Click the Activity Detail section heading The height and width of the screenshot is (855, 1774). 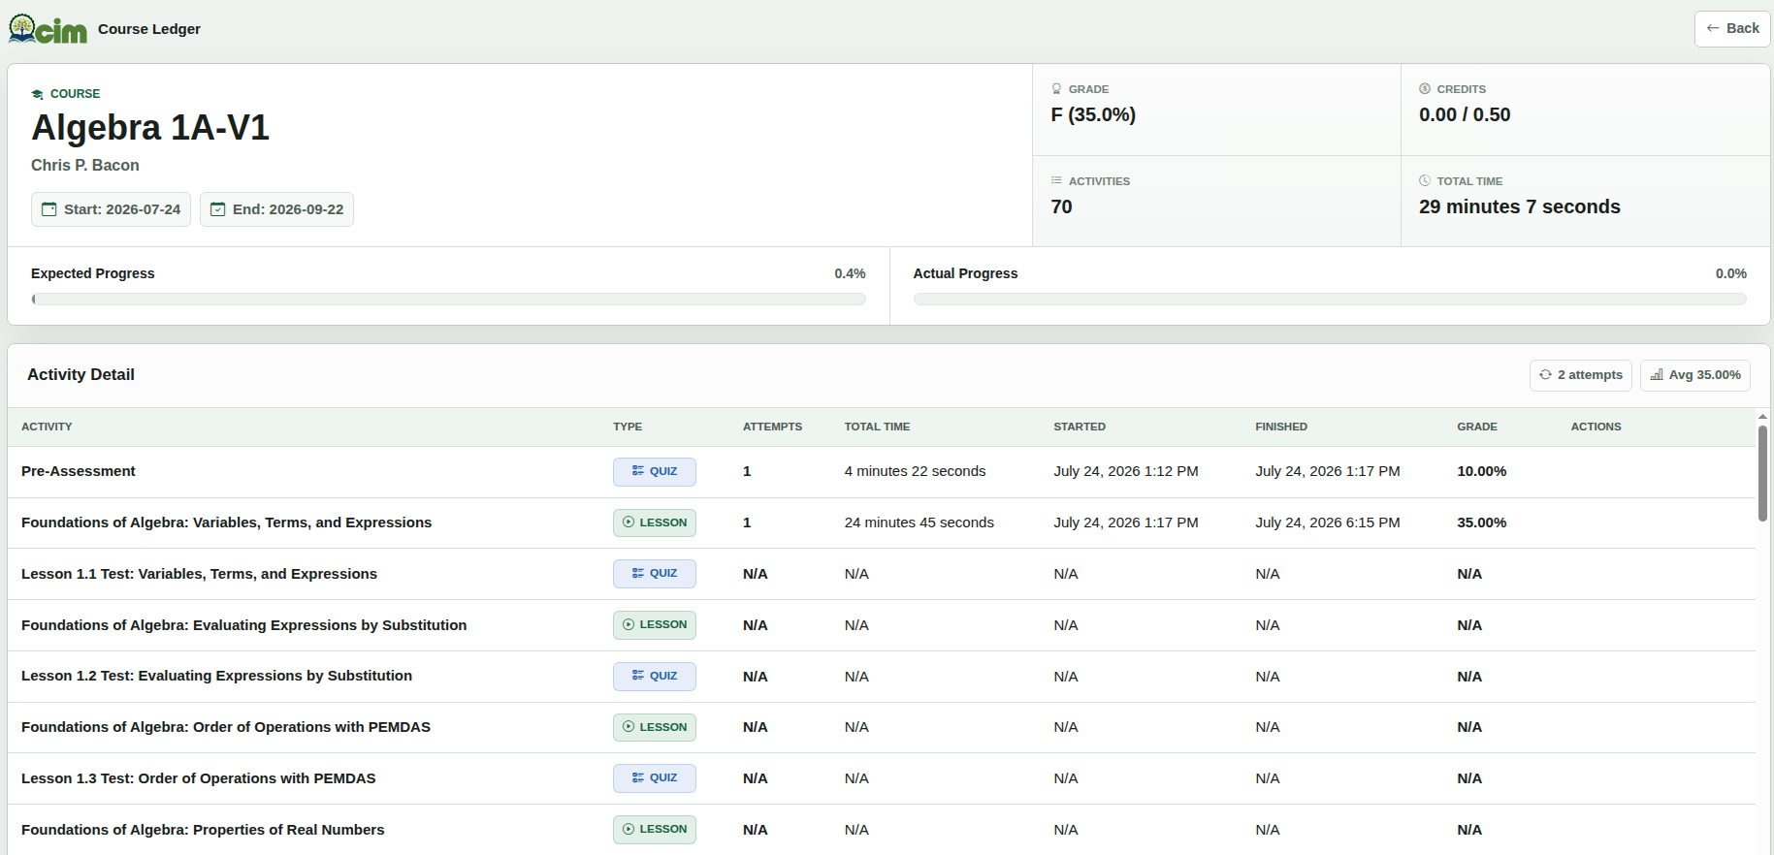coord(81,375)
